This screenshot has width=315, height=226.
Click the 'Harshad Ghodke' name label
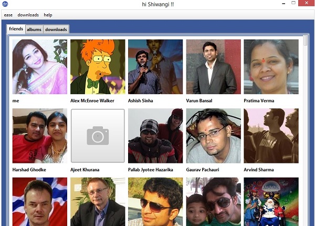(x=29, y=170)
